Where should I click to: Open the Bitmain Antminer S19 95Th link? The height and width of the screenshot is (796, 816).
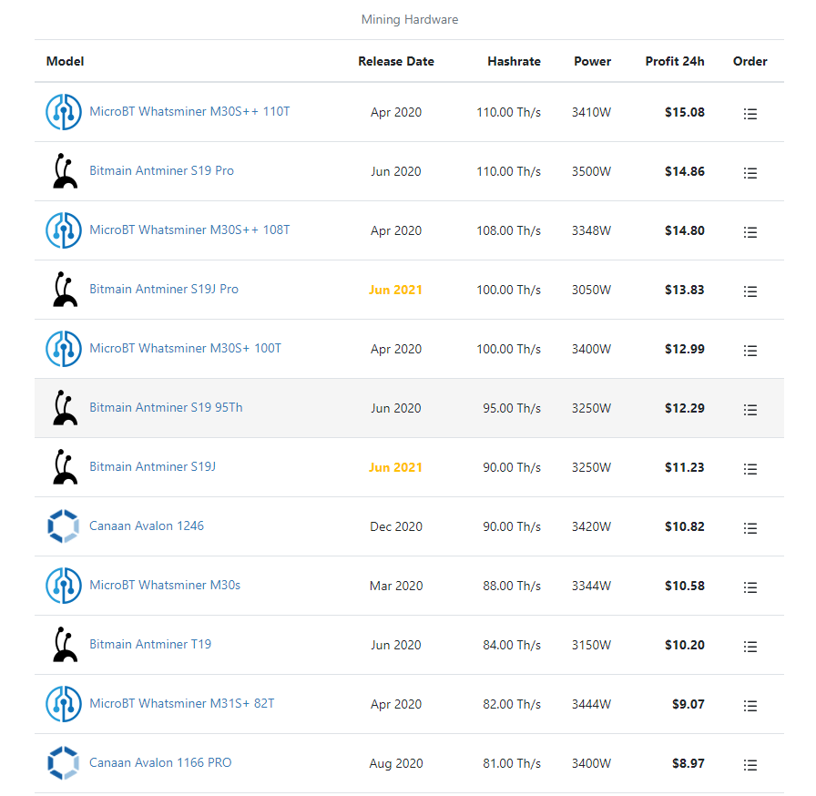[166, 407]
